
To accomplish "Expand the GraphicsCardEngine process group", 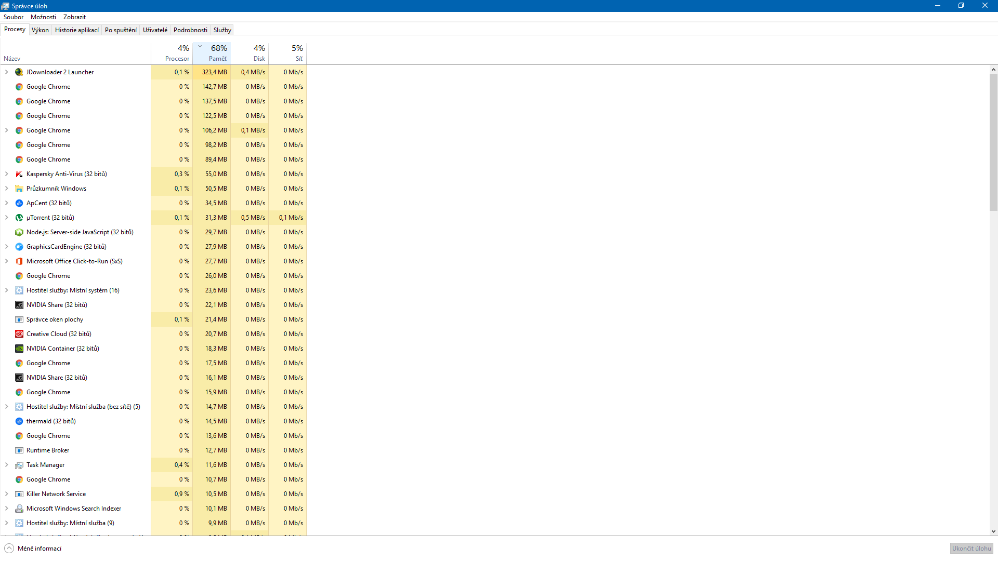I will pos(7,247).
